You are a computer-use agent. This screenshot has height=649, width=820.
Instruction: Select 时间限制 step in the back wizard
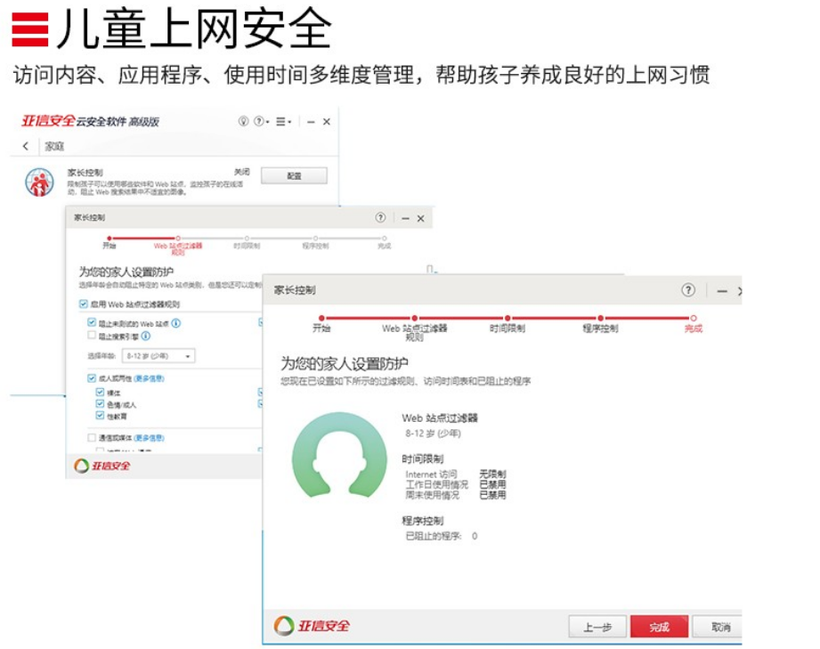tap(247, 243)
